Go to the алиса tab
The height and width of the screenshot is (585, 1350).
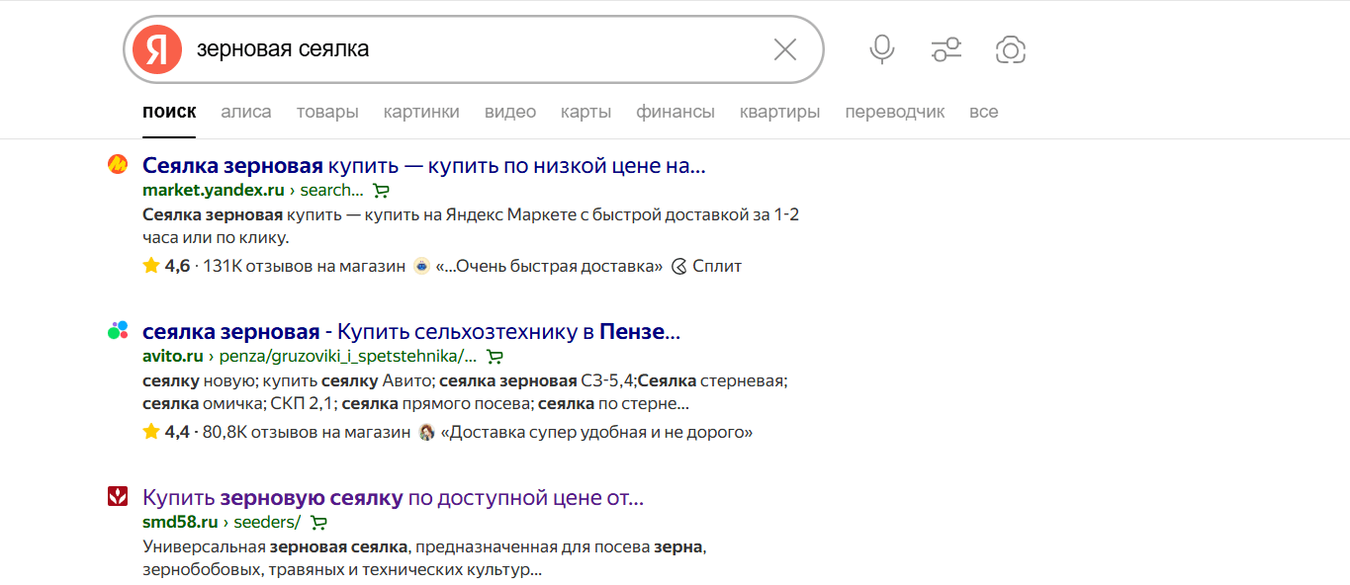tap(246, 112)
